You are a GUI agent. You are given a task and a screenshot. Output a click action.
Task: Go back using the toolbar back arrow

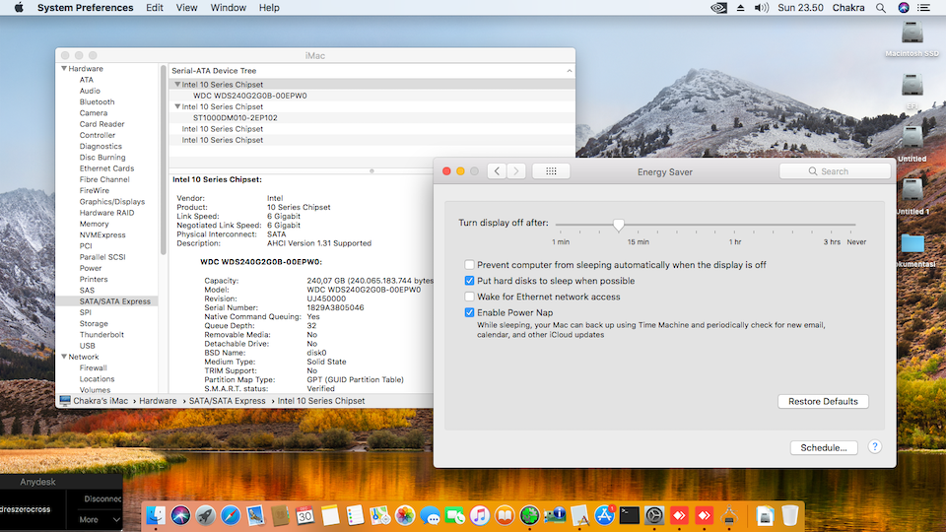tap(497, 171)
